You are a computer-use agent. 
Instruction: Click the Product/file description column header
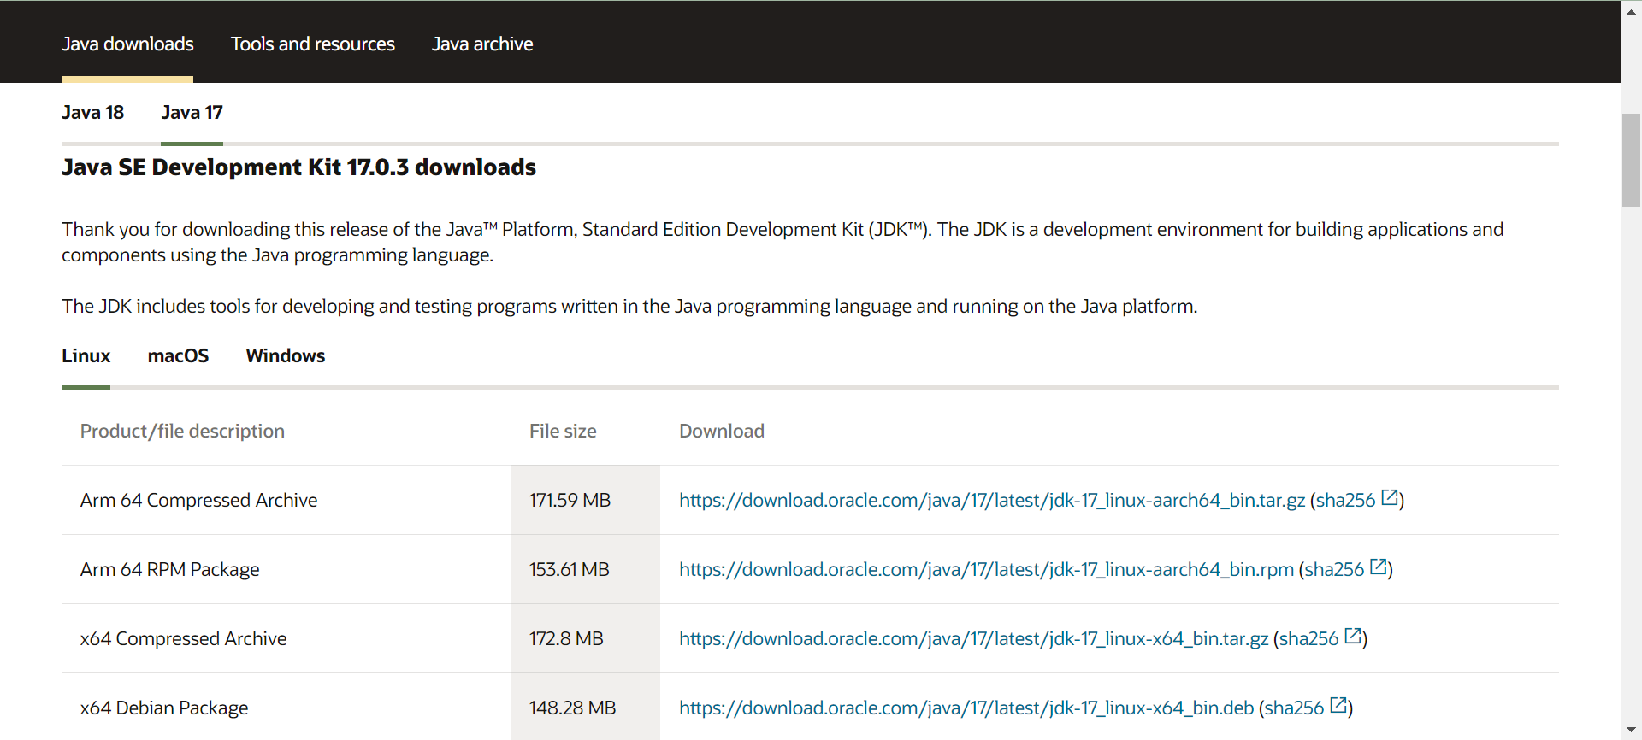click(182, 431)
